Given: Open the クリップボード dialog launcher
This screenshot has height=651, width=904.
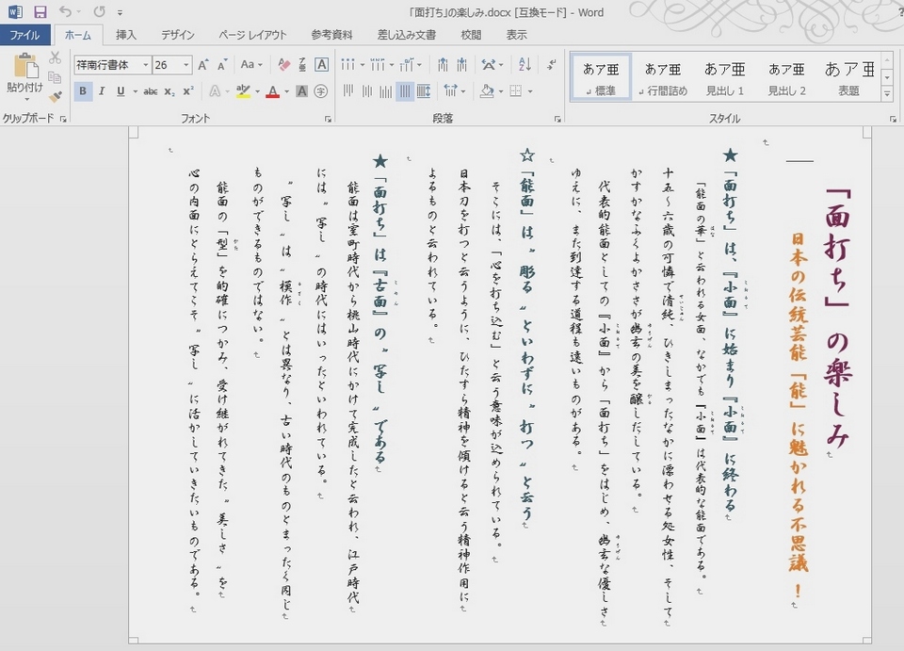Looking at the screenshot, I should (63, 119).
